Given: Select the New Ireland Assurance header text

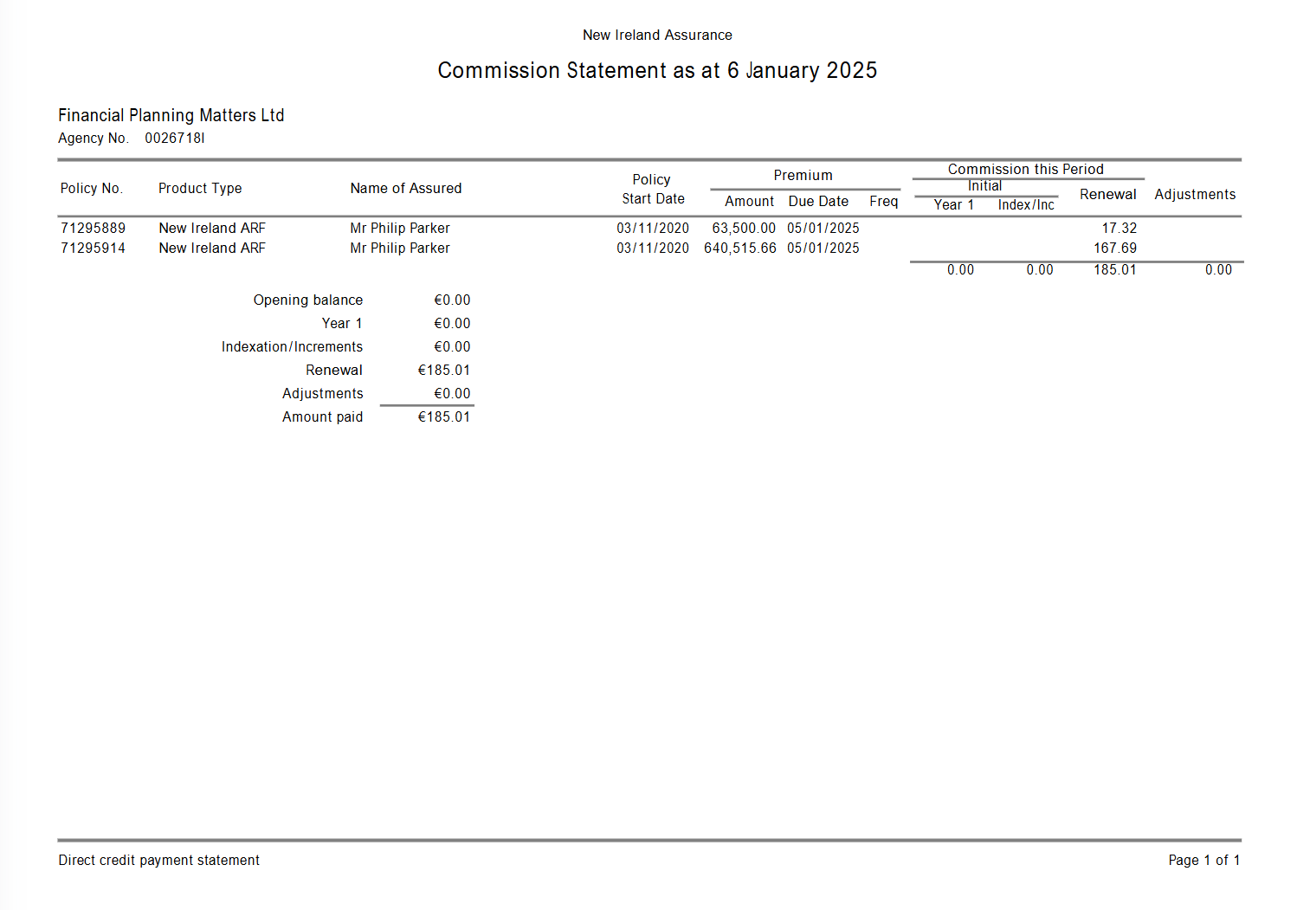Looking at the screenshot, I should click(657, 35).
